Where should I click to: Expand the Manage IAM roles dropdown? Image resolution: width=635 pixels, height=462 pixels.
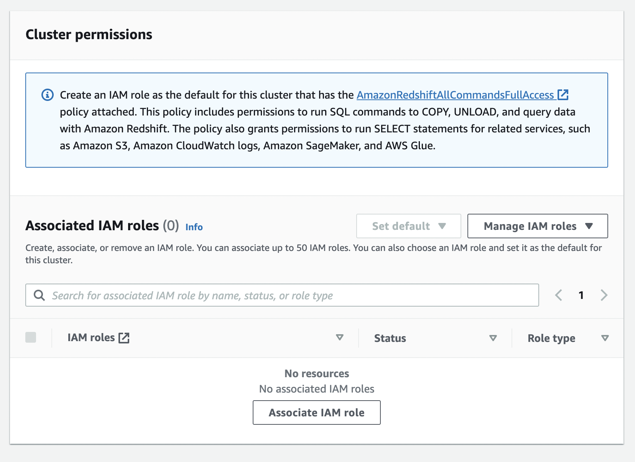coord(537,226)
